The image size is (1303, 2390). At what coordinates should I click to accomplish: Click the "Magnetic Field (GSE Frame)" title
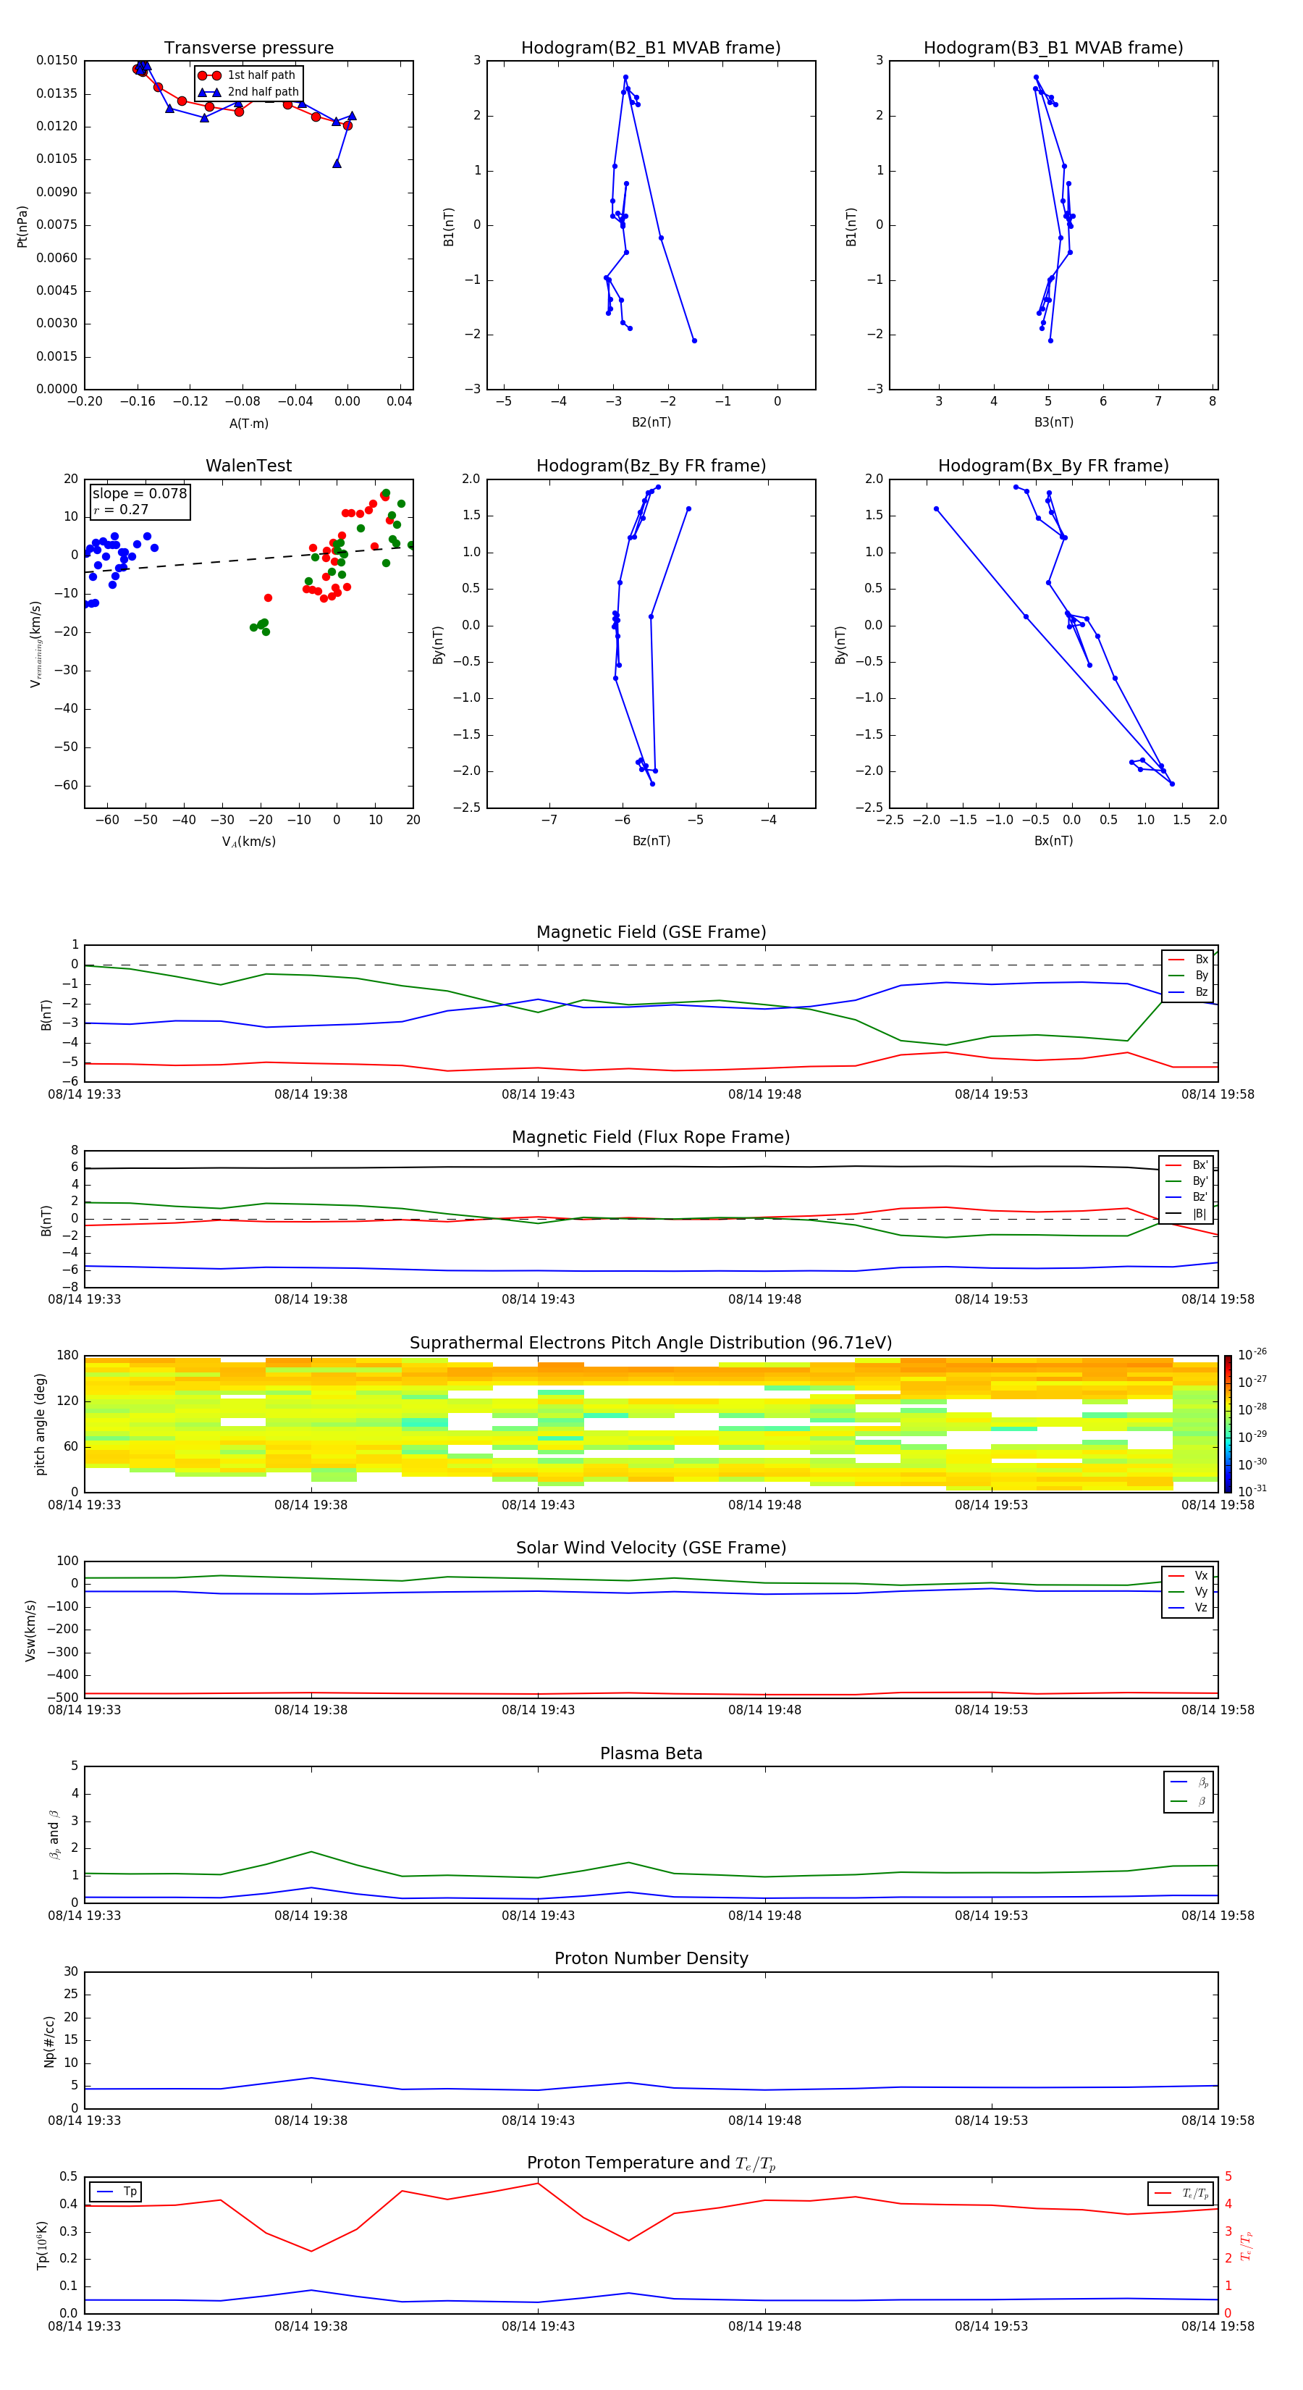651,932
